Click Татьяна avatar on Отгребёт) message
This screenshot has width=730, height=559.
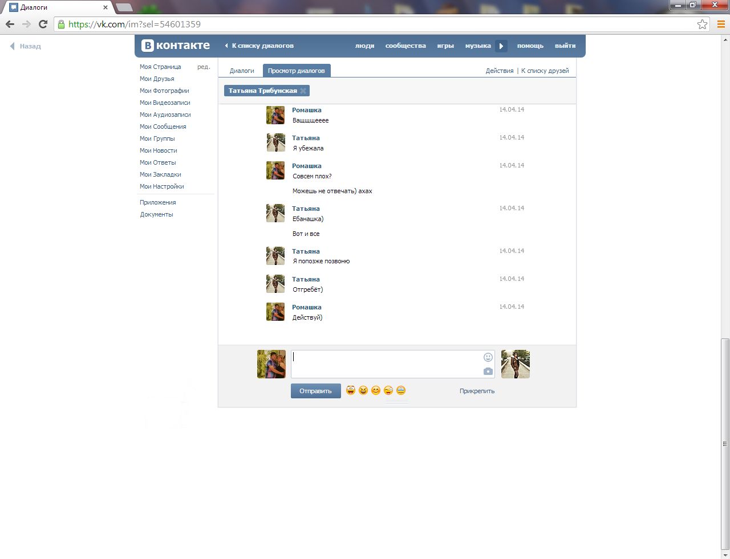tap(275, 284)
